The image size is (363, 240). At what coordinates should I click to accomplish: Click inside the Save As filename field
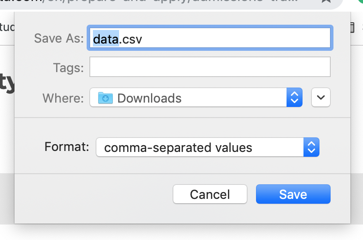coord(232,38)
